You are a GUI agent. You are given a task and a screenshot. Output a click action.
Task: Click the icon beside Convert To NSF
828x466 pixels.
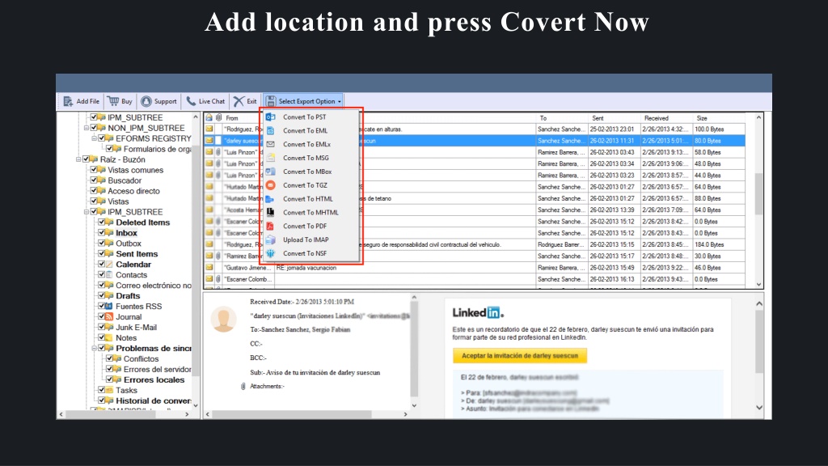(x=270, y=253)
